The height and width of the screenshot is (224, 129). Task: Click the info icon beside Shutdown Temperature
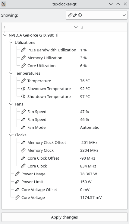(x=23, y=96)
